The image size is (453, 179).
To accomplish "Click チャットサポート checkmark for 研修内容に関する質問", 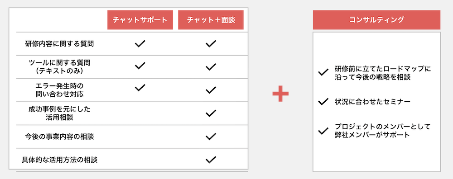I will [x=140, y=43].
